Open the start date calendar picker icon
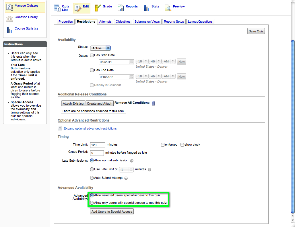 click(x=131, y=62)
